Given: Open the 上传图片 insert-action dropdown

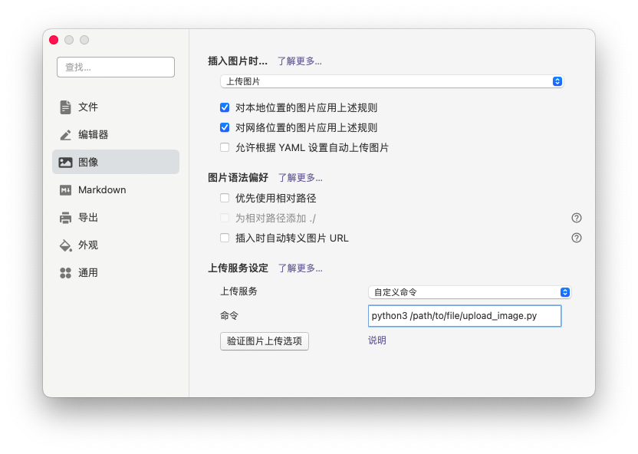Looking at the screenshot, I should [392, 81].
